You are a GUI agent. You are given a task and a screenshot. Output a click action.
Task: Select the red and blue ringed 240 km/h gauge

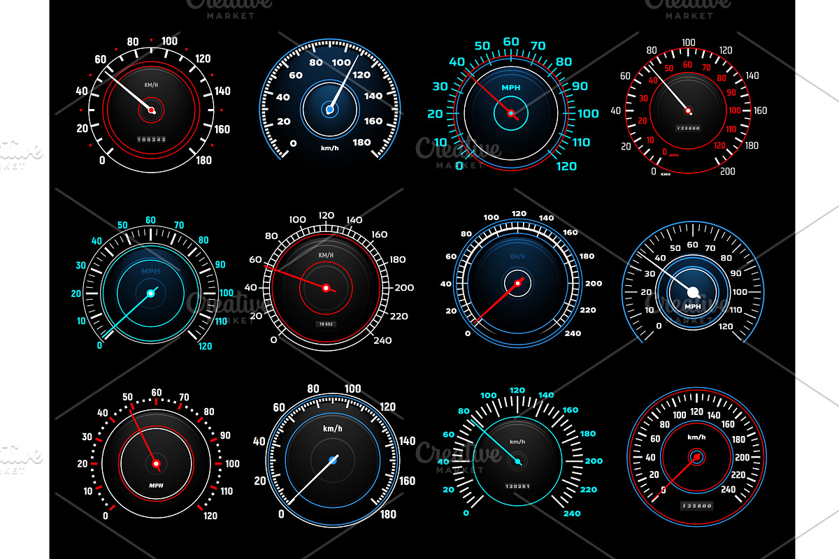tap(696, 456)
